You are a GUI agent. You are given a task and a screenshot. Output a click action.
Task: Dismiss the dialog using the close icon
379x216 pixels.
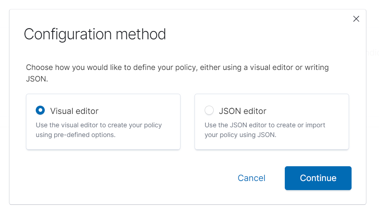pyautogui.click(x=356, y=19)
